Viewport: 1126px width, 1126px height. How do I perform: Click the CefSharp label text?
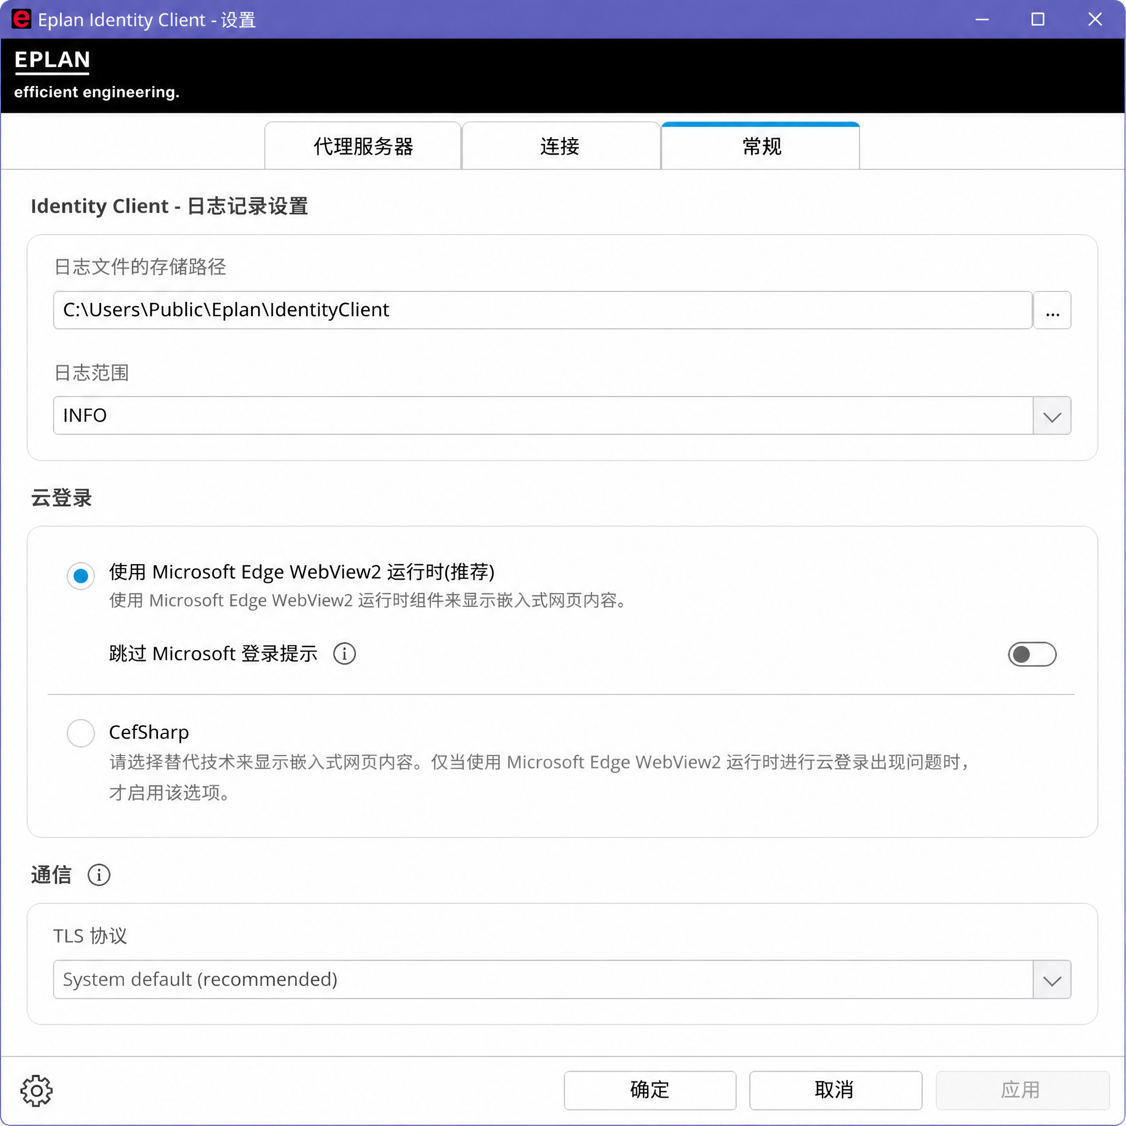coord(149,732)
